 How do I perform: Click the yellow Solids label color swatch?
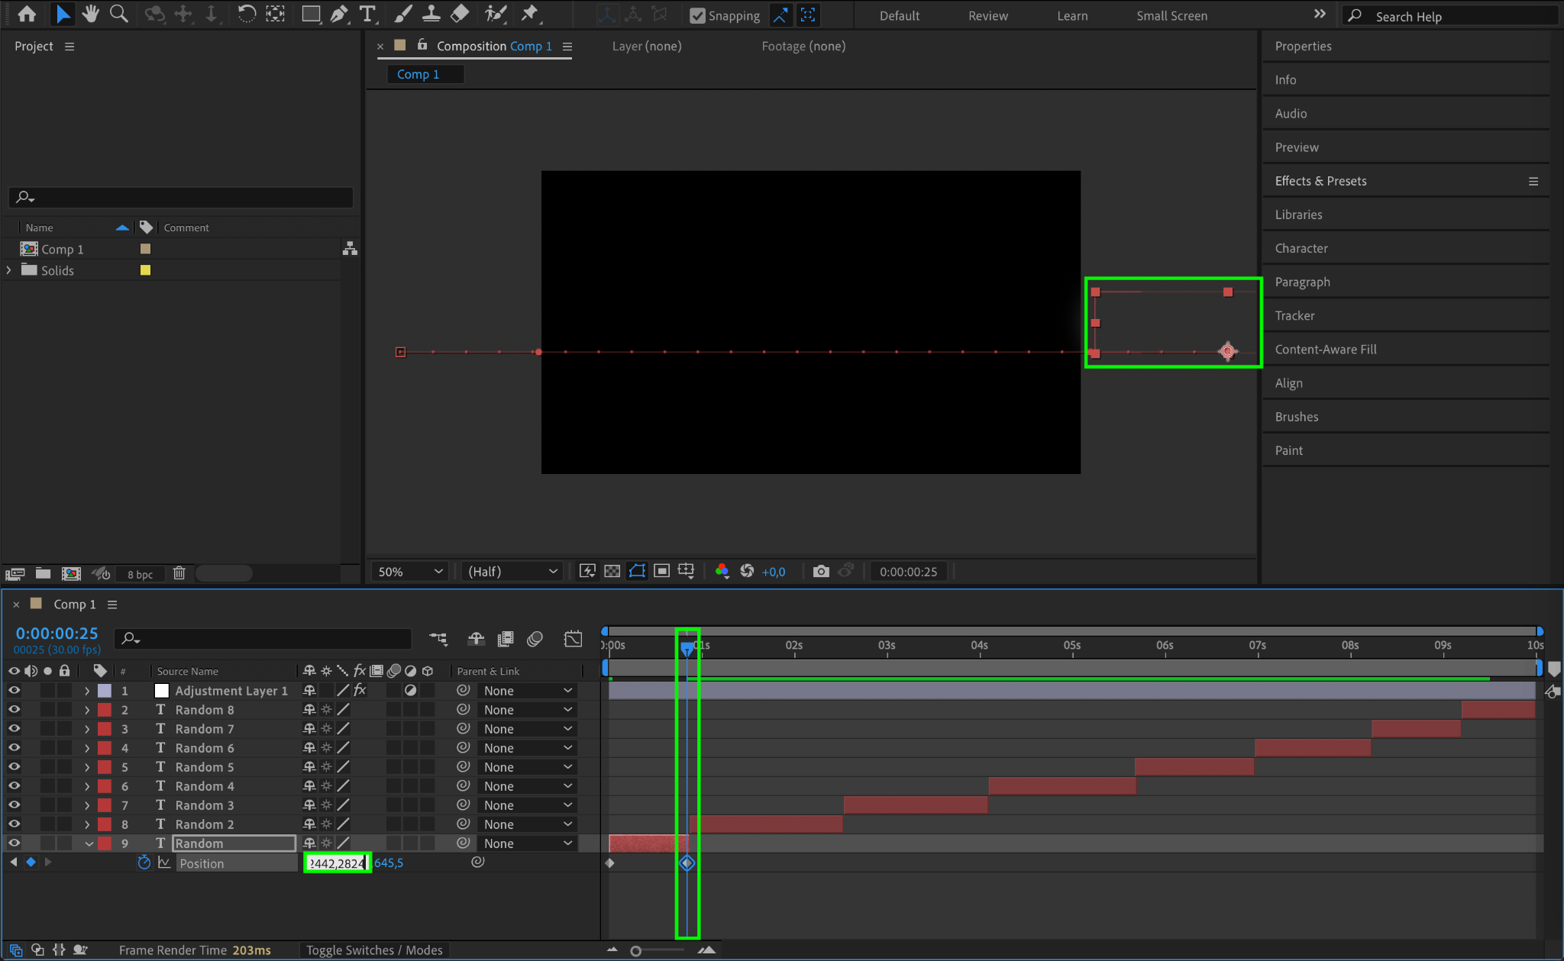pyautogui.click(x=145, y=270)
